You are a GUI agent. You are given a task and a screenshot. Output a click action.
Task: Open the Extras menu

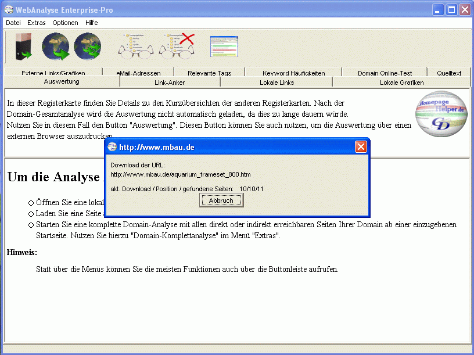pyautogui.click(x=36, y=23)
